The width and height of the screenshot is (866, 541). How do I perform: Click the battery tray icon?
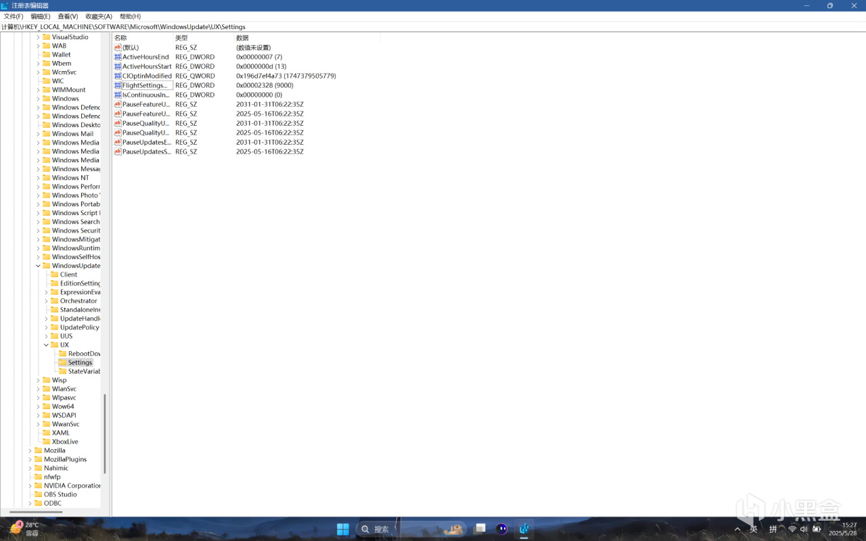(817, 529)
